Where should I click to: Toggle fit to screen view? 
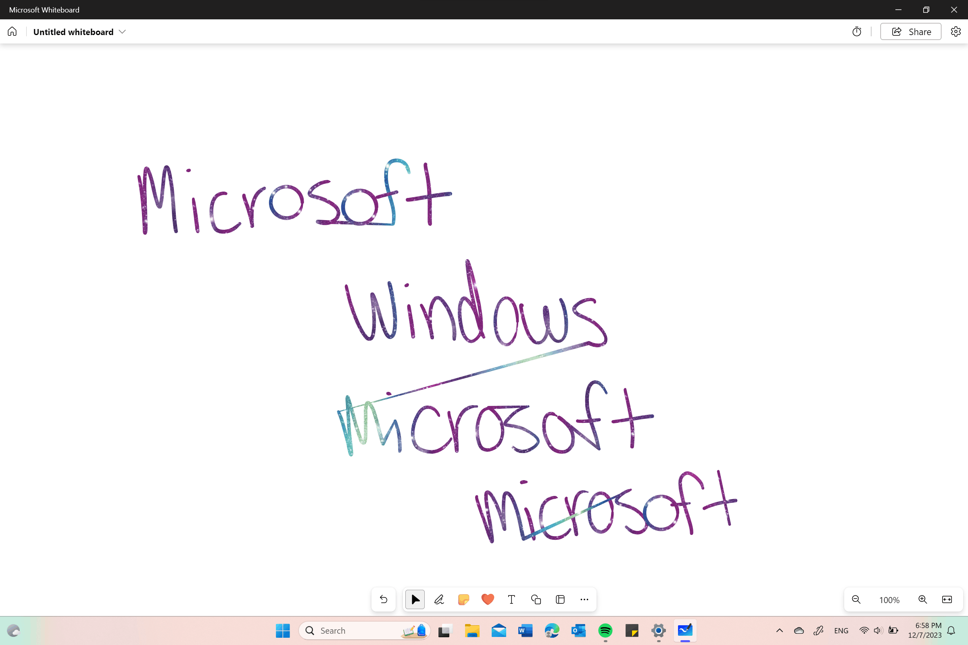point(947,599)
